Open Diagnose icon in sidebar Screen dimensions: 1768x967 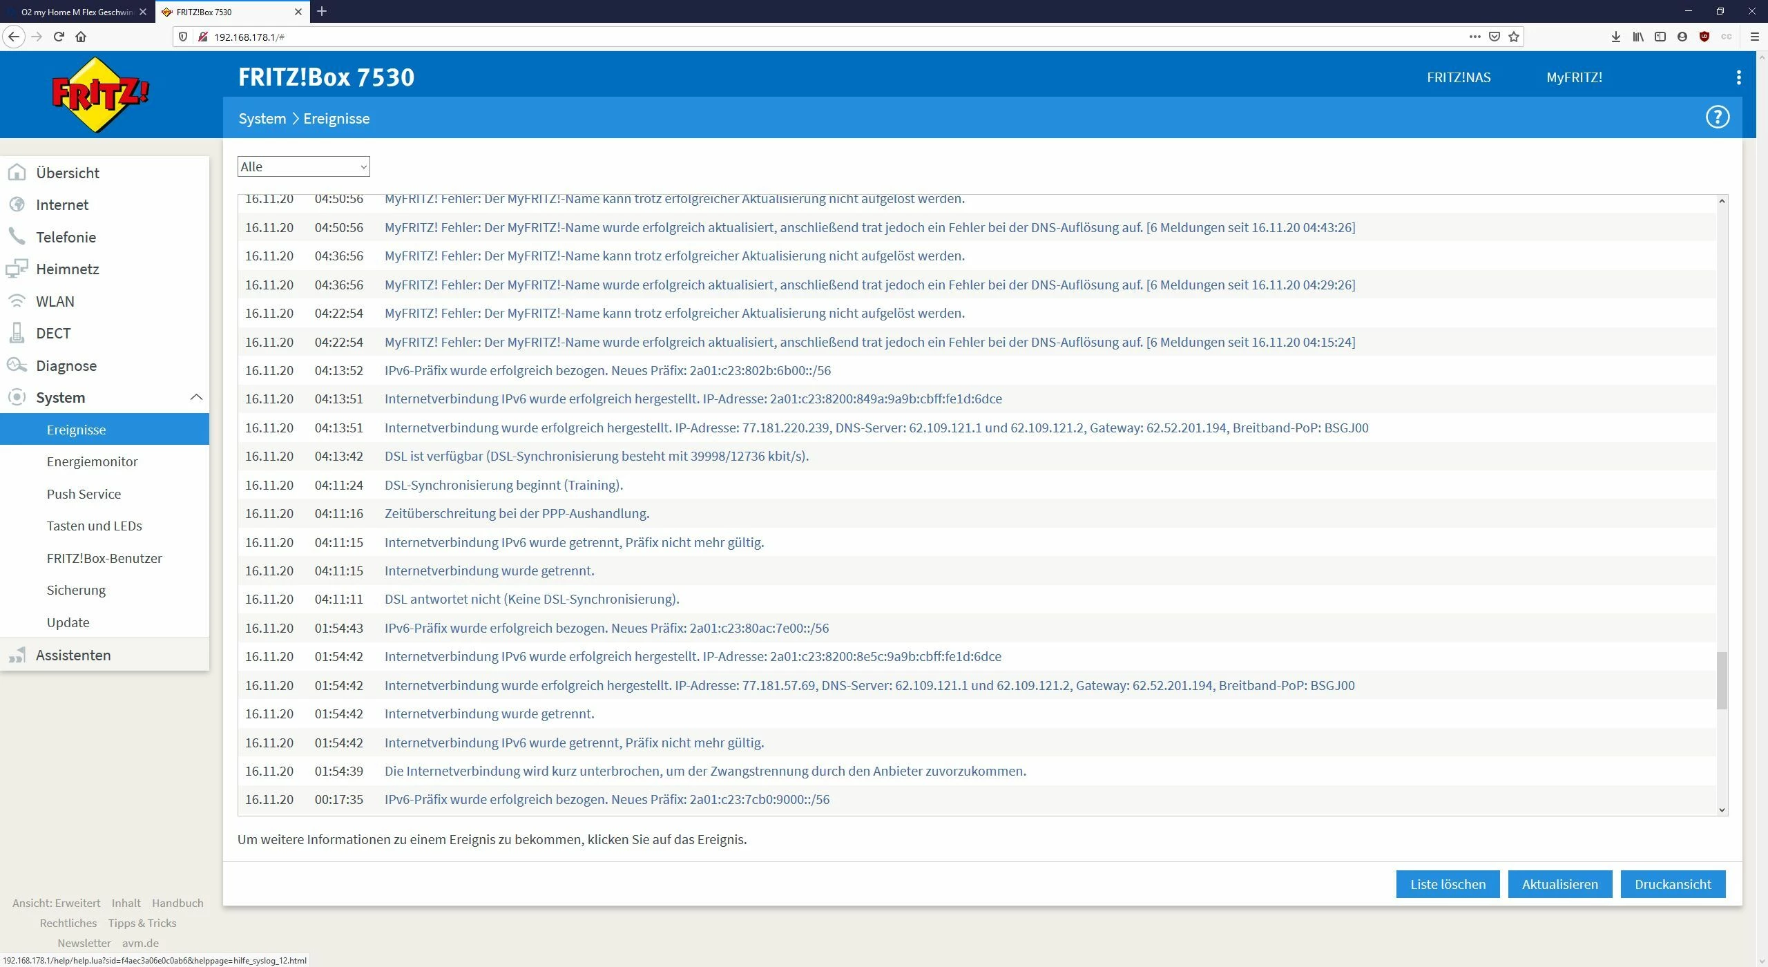point(17,365)
